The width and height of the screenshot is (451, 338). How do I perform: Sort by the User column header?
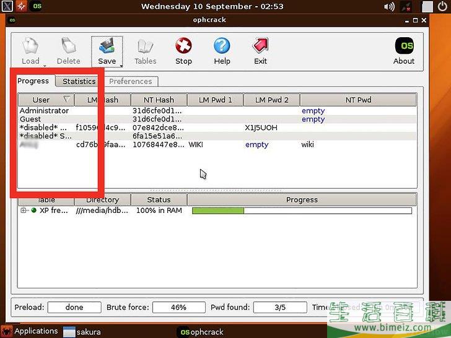[x=46, y=100]
